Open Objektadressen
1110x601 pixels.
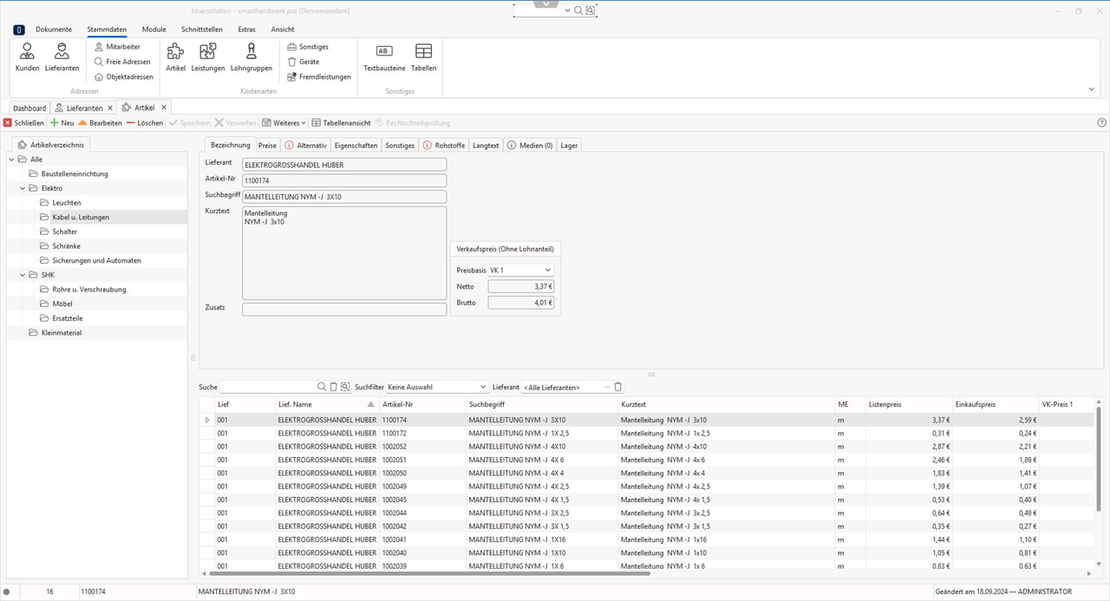pyautogui.click(x=124, y=76)
